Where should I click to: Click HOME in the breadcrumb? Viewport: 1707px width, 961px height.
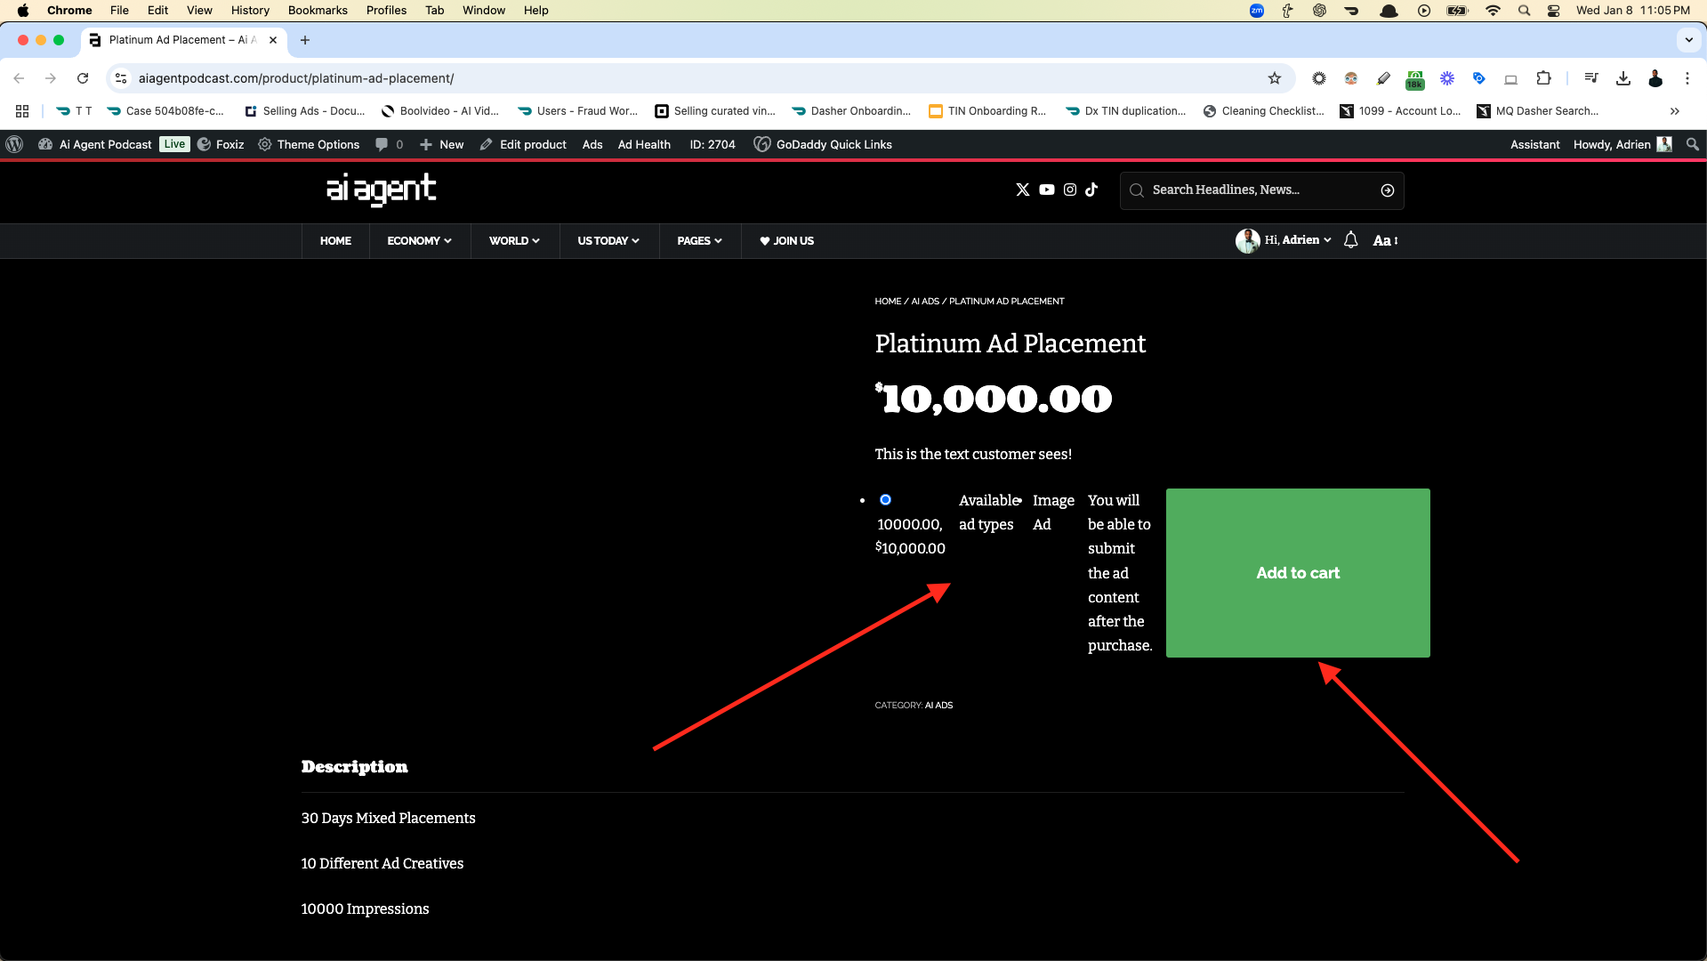tap(888, 301)
